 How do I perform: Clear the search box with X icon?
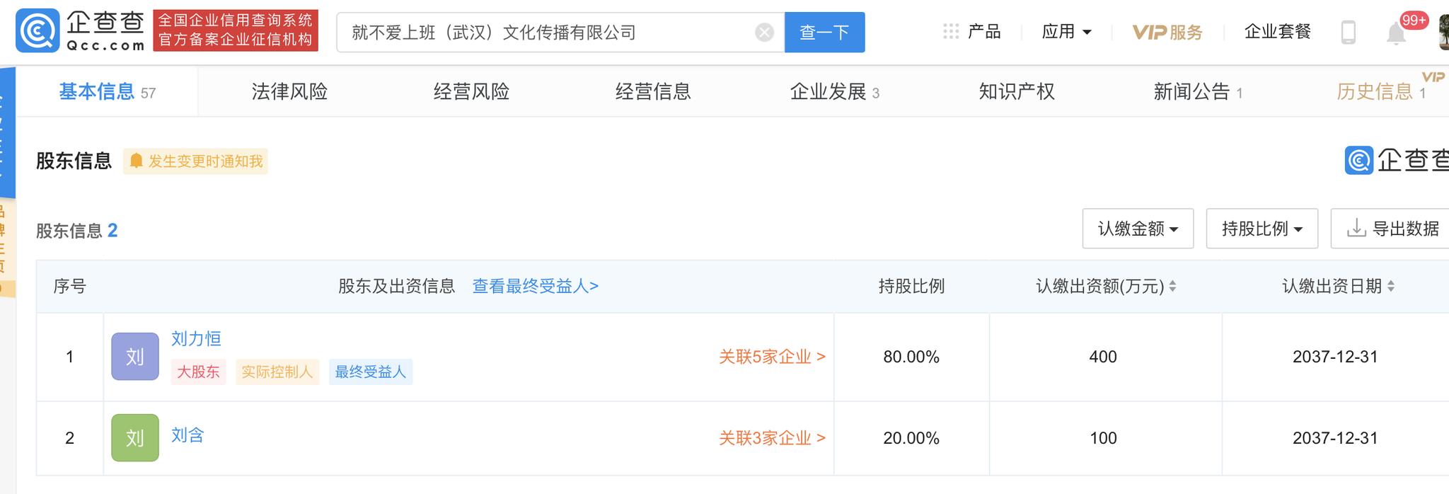click(764, 32)
